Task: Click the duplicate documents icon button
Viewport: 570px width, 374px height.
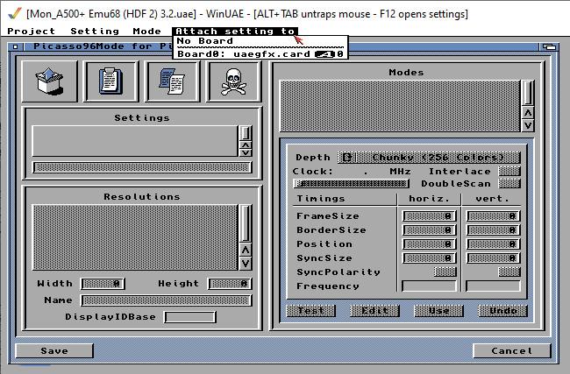Action: [172, 81]
